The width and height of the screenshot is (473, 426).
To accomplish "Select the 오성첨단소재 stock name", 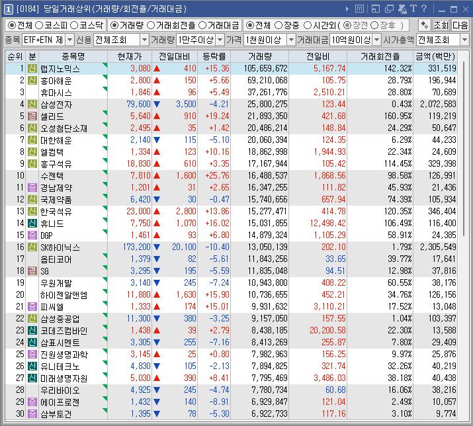I will [64, 128].
